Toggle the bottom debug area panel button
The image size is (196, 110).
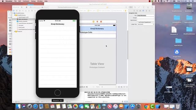(148, 7)
